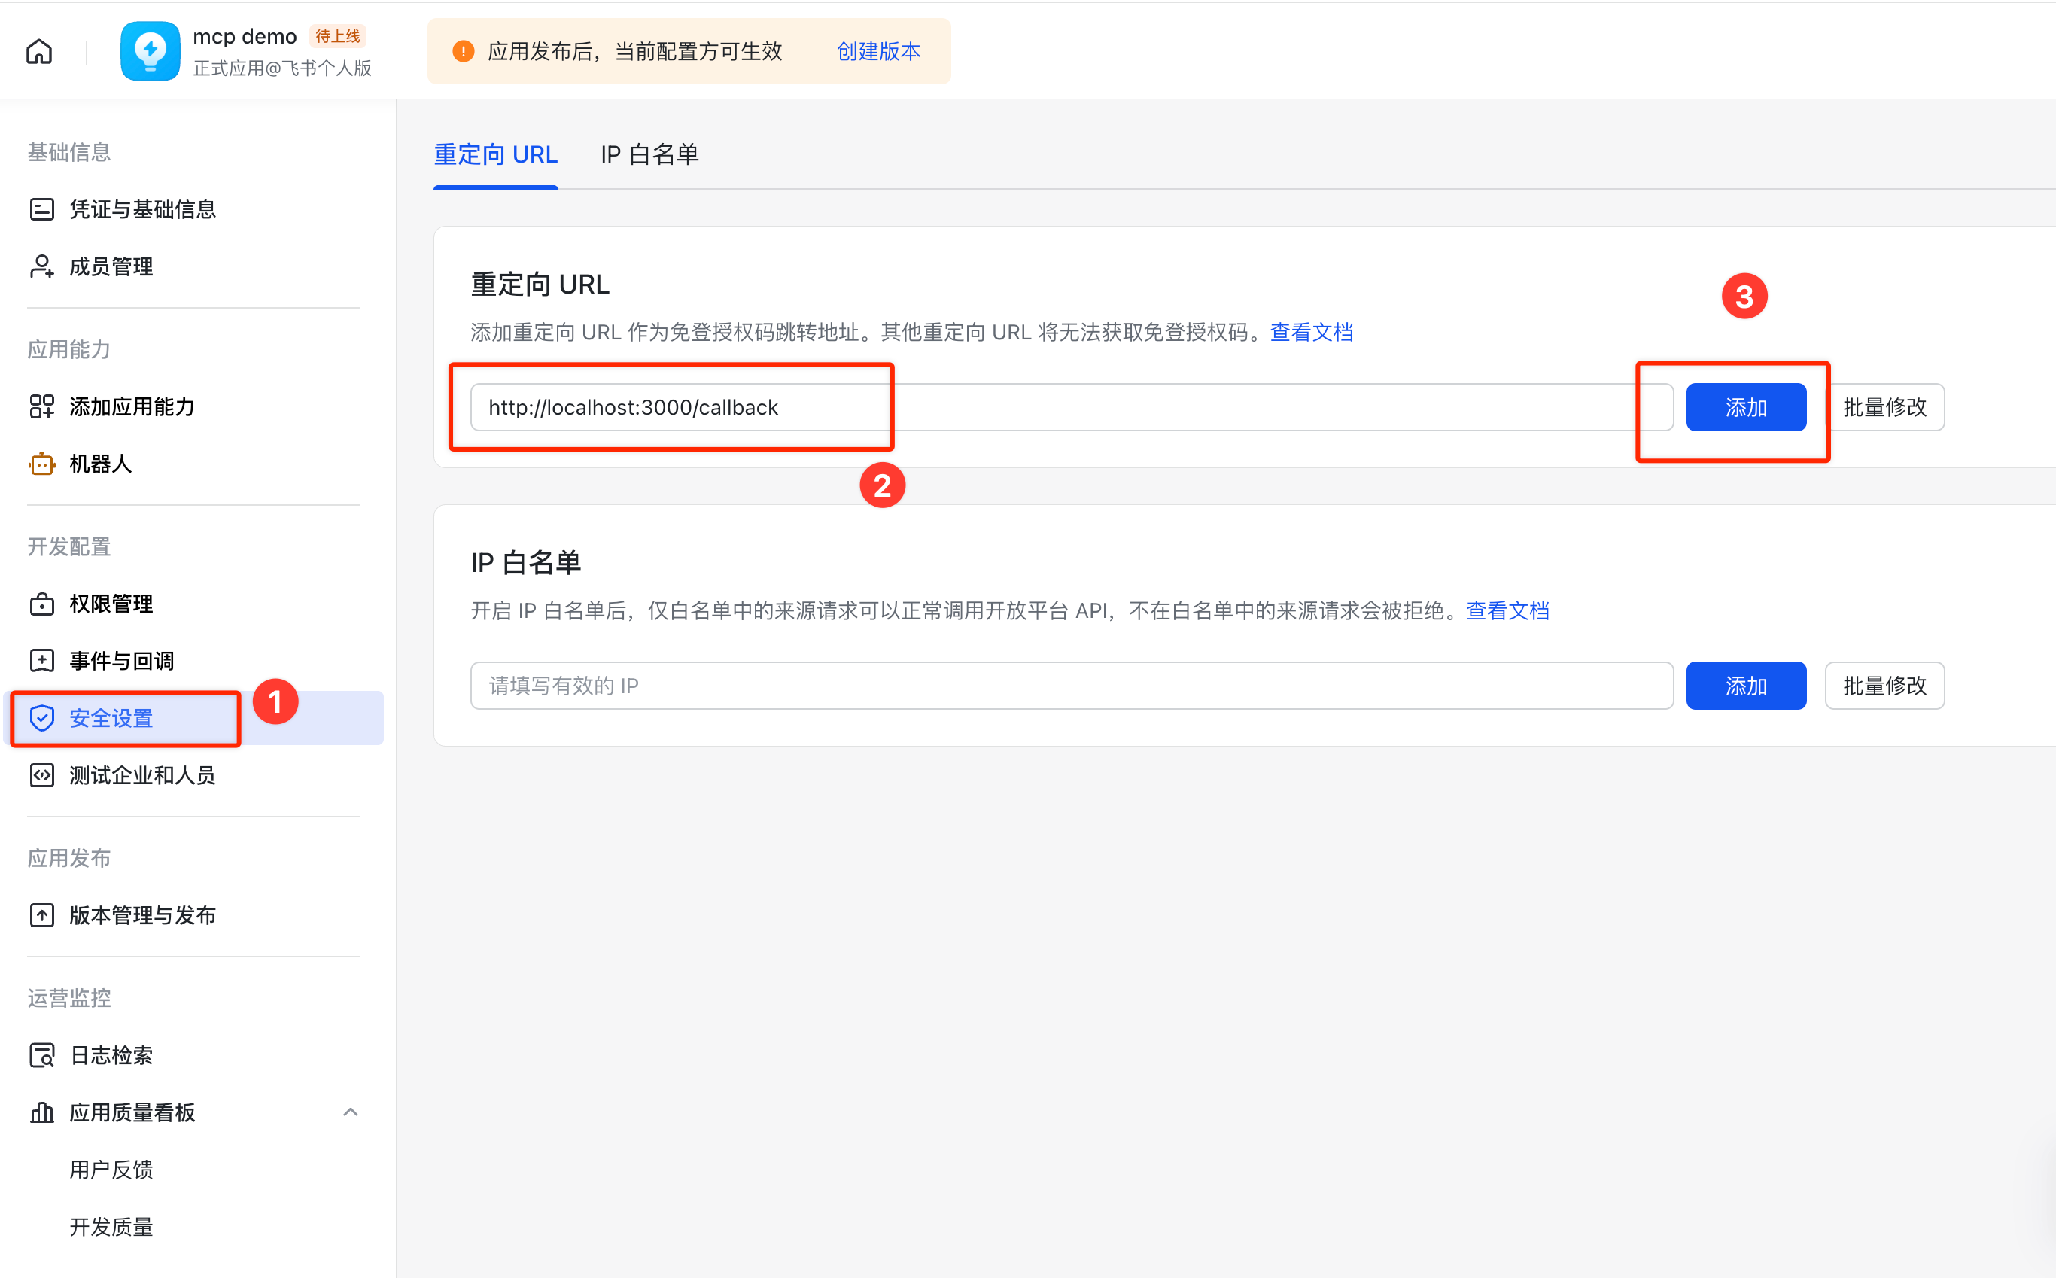Open 日志检索 log search
The image size is (2056, 1278).
click(111, 1055)
